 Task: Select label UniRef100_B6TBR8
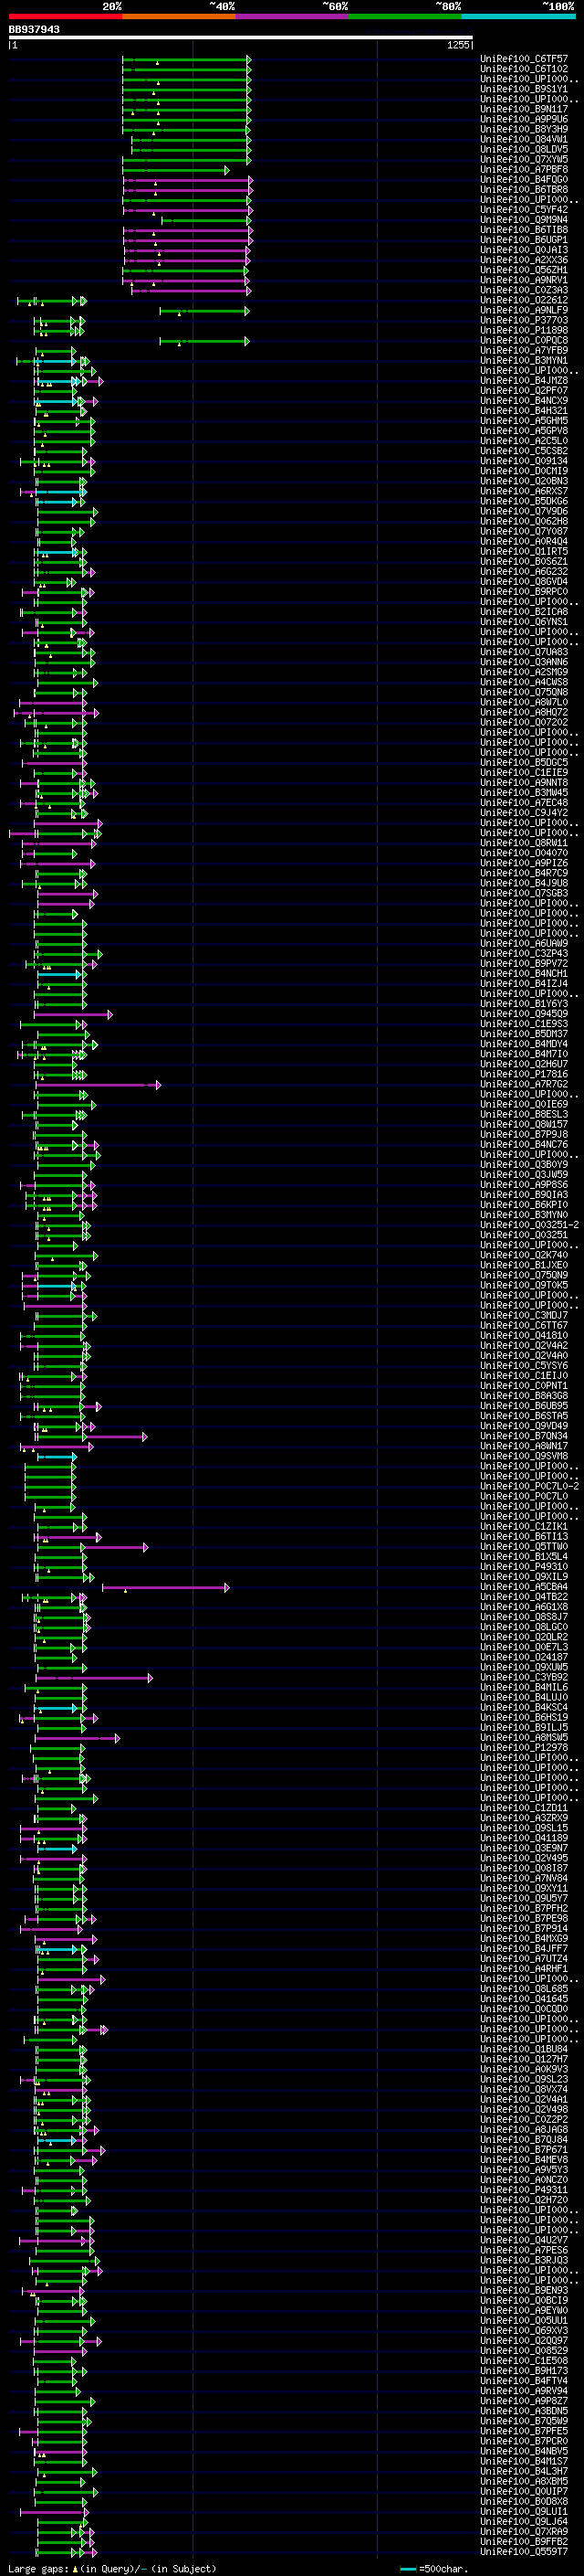click(x=524, y=189)
